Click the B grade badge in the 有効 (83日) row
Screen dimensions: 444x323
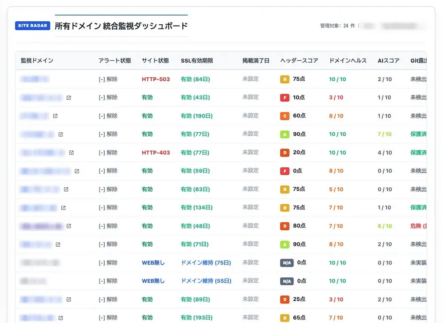point(285,189)
